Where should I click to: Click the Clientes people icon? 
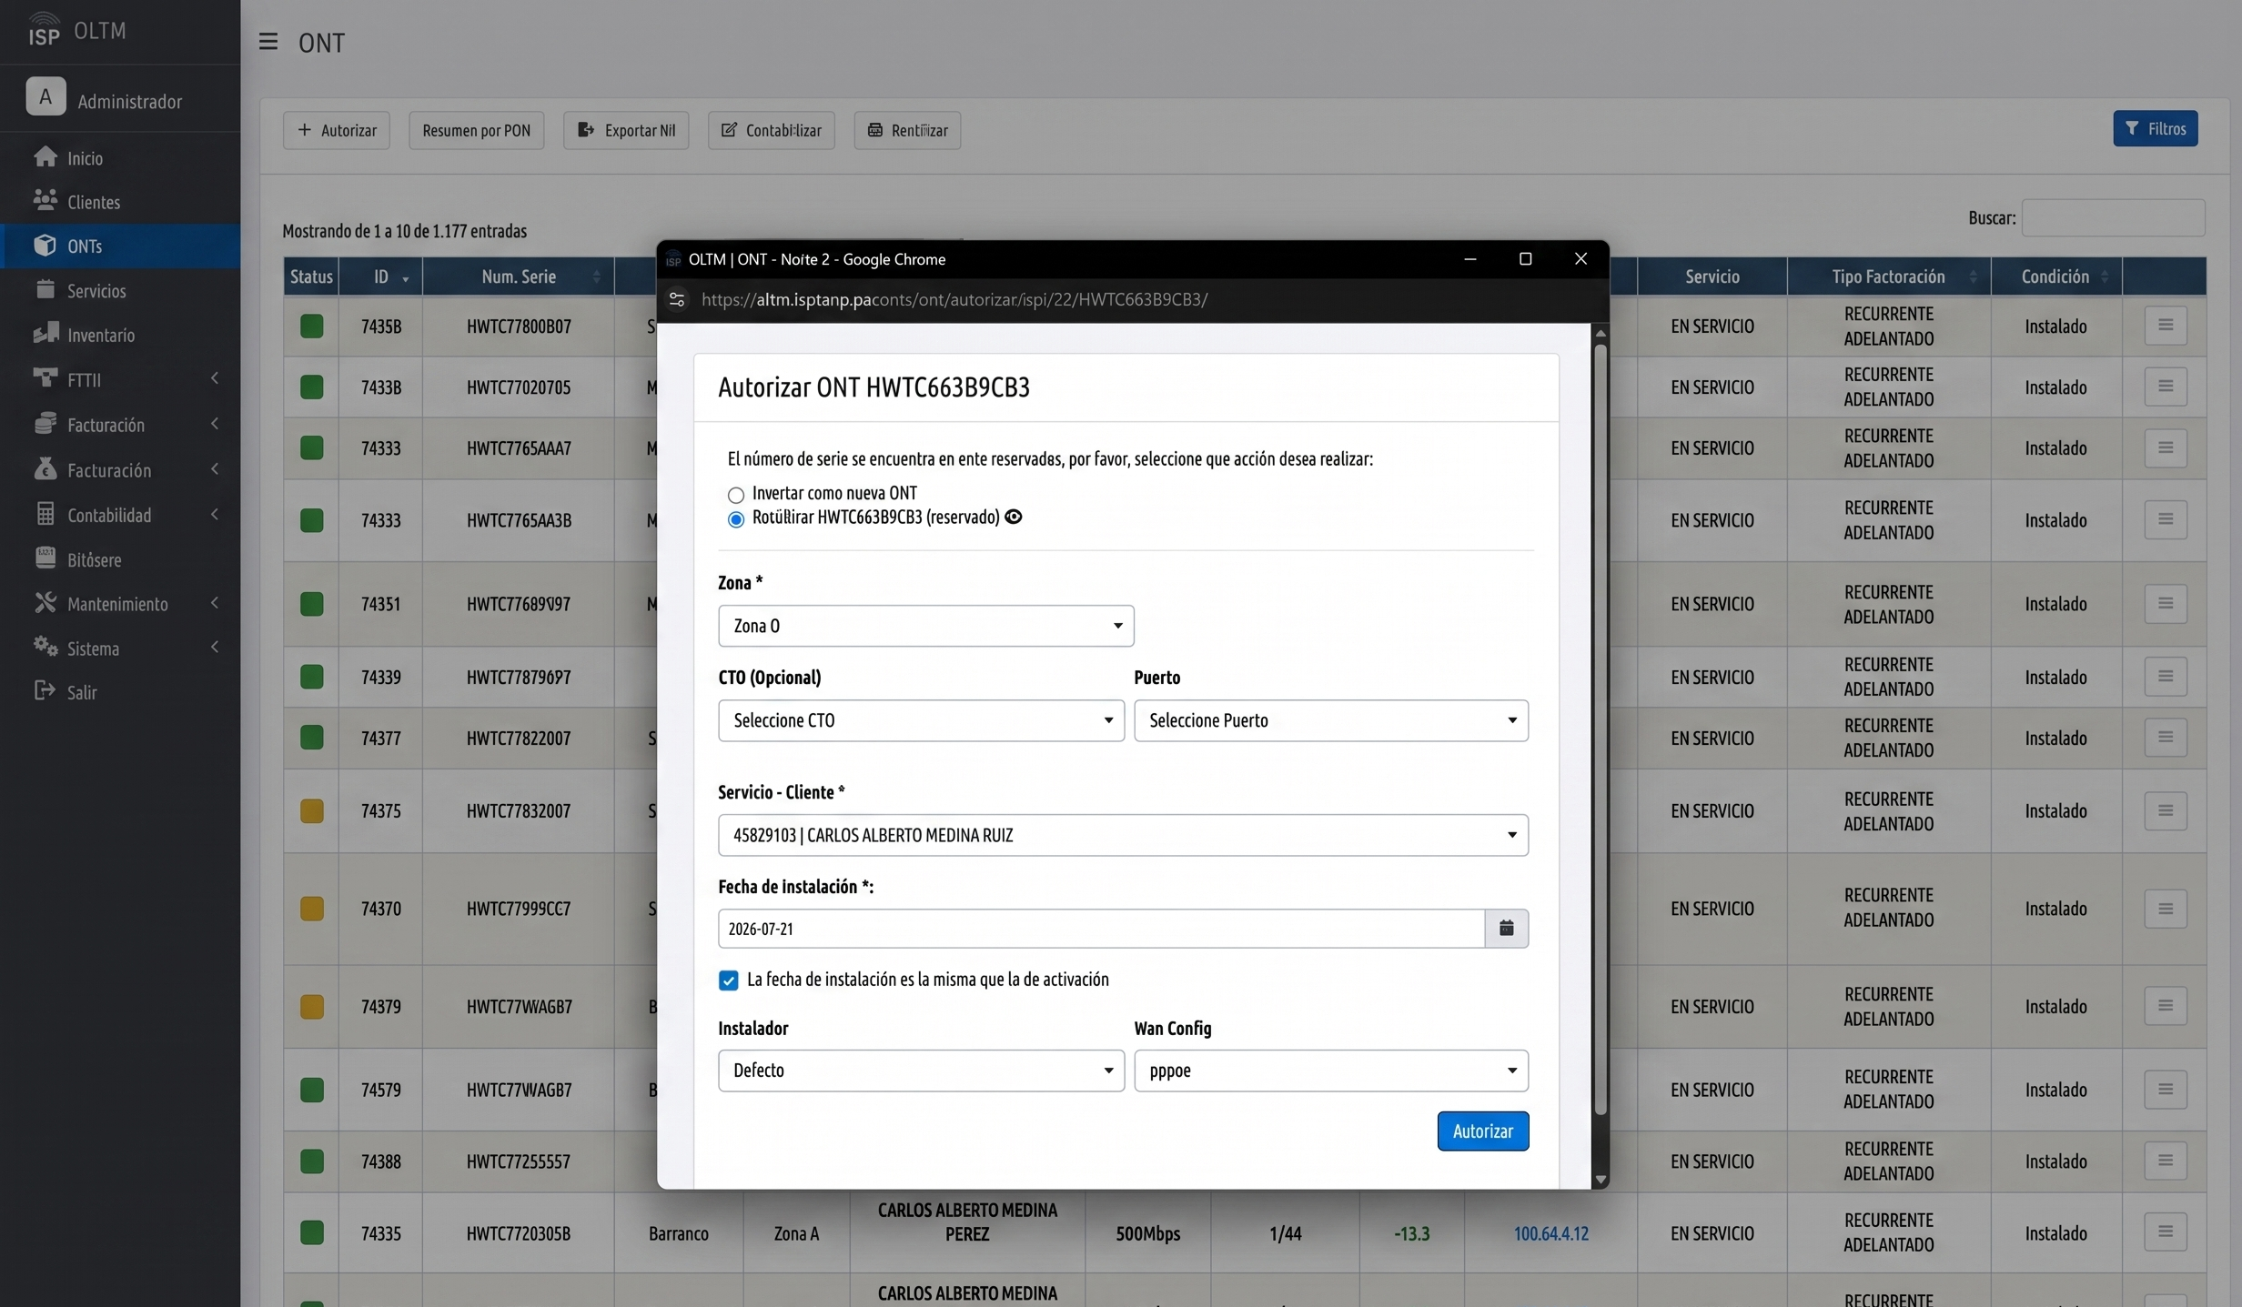click(x=45, y=200)
